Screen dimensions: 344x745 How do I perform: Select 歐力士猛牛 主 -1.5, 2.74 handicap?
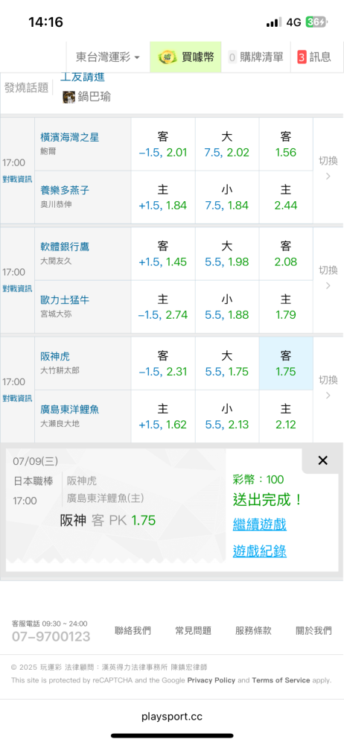pyautogui.click(x=163, y=308)
